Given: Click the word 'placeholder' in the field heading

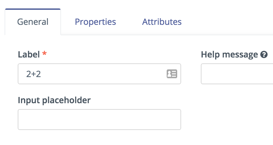Looking at the screenshot, I should 66,100.
